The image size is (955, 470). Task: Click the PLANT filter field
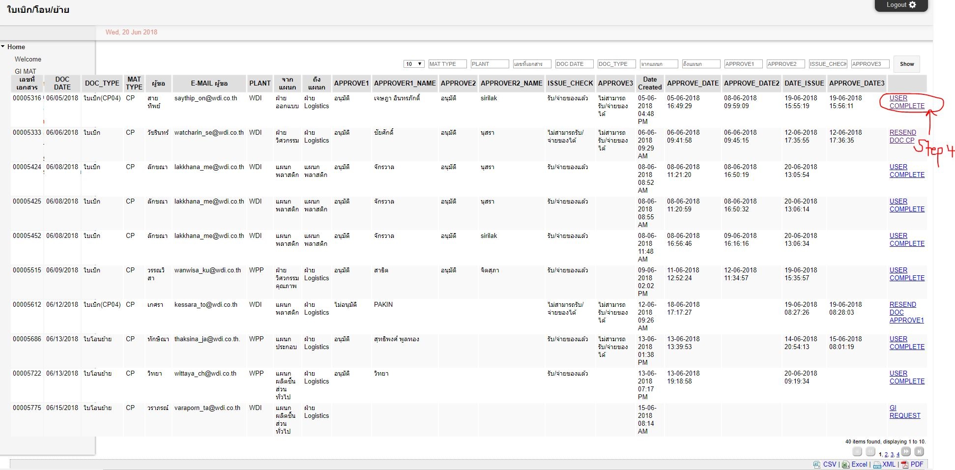point(490,64)
